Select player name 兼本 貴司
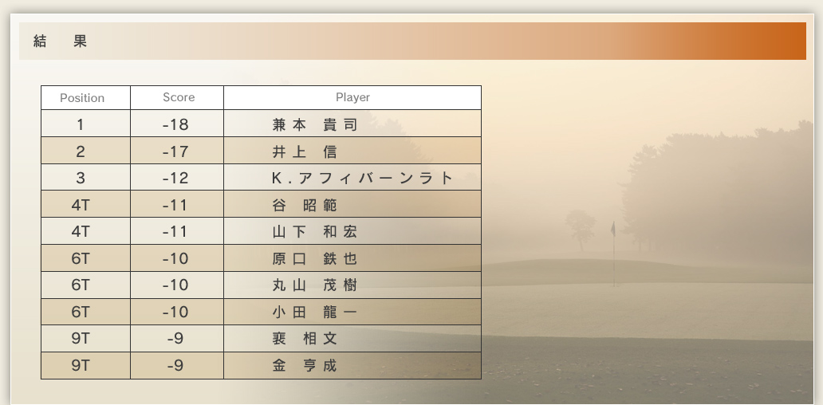This screenshot has width=823, height=405. (315, 125)
